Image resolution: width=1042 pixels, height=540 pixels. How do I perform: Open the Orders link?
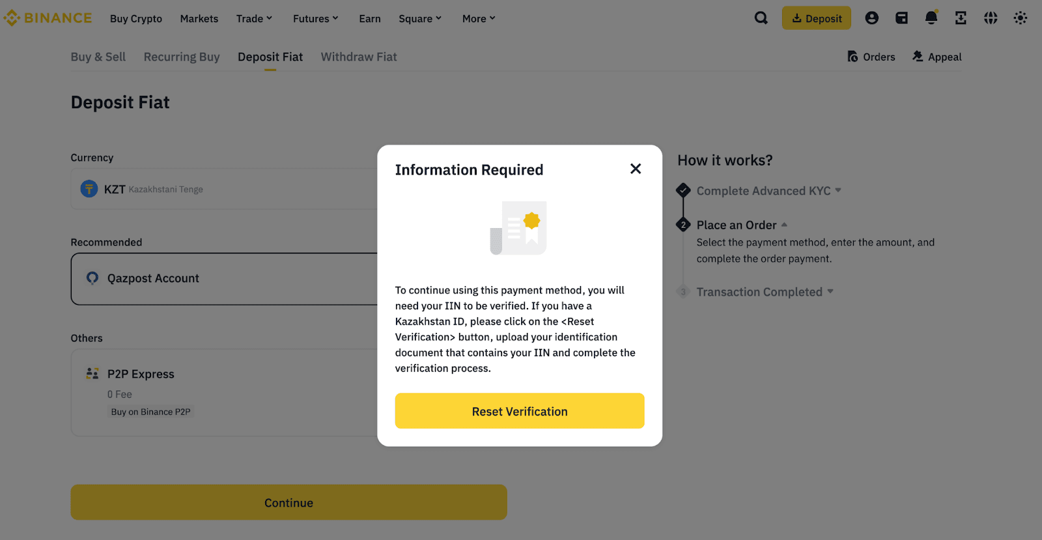pyautogui.click(x=871, y=57)
